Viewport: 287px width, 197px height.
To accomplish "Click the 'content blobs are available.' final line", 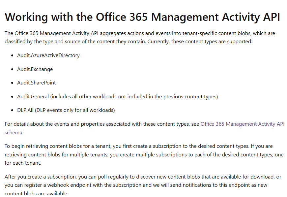I will [x=37, y=193].
